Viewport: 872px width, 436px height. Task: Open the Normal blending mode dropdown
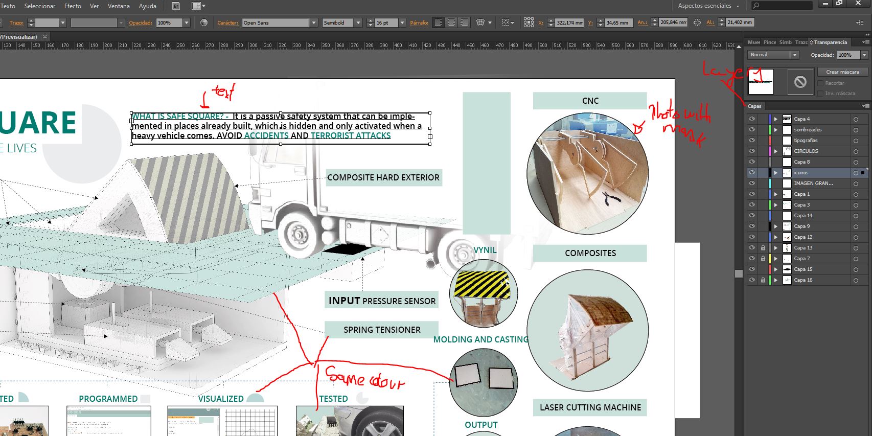[794, 55]
